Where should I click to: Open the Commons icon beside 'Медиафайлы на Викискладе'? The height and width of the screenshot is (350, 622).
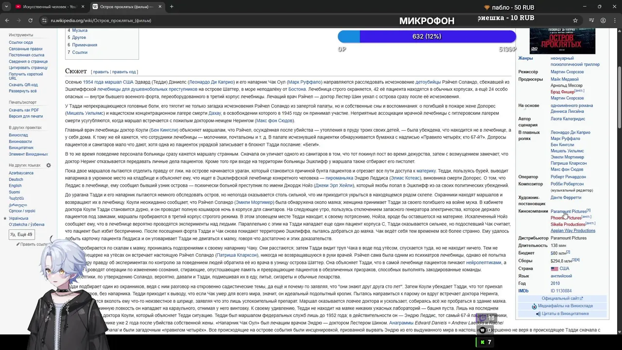[x=534, y=306]
